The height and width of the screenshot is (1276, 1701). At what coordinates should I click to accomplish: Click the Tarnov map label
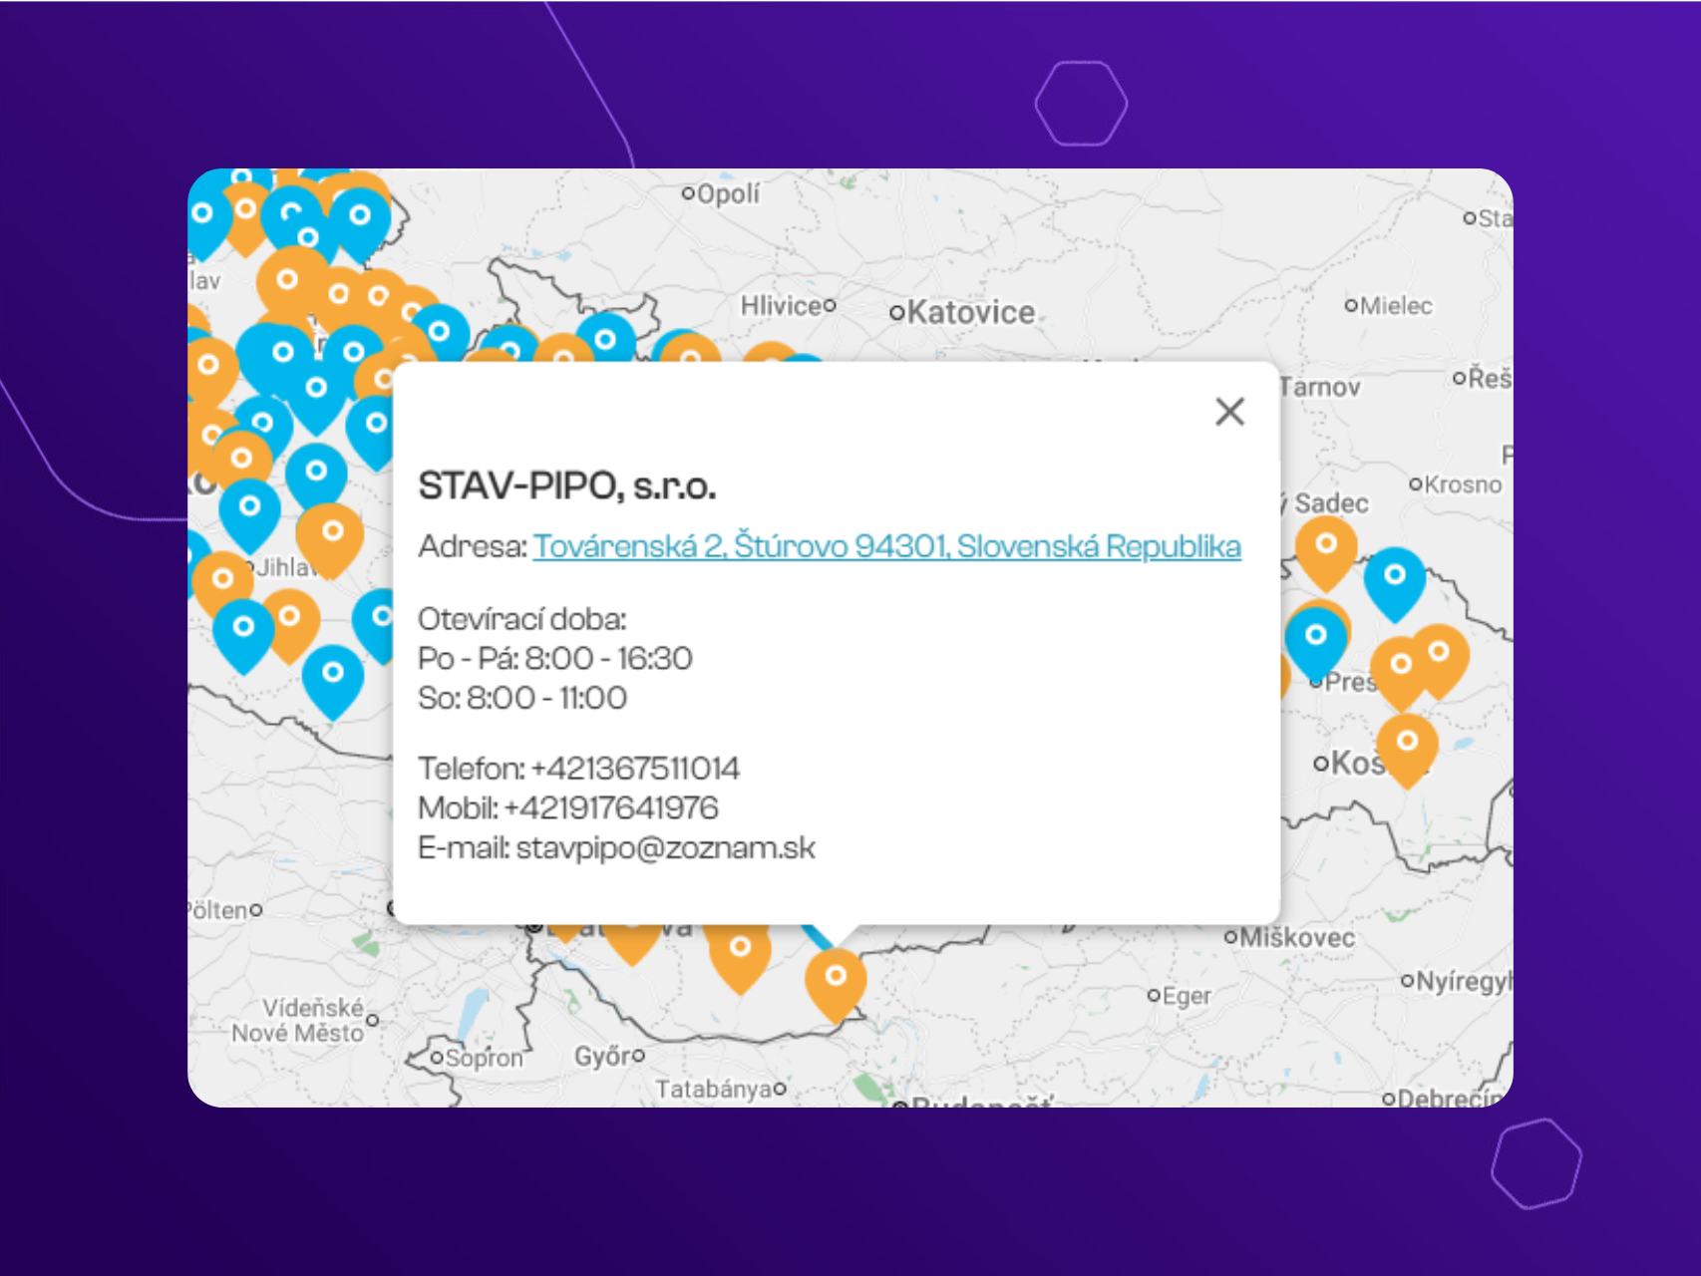click(x=1320, y=387)
